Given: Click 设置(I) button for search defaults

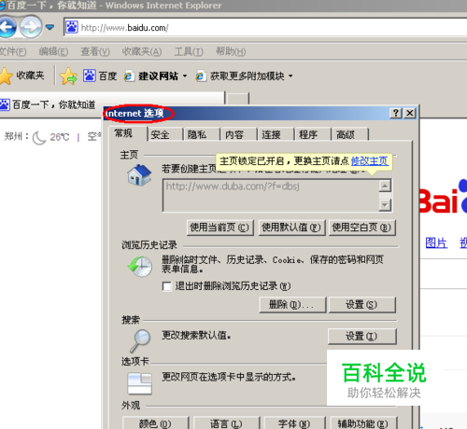Looking at the screenshot, I should tap(362, 337).
